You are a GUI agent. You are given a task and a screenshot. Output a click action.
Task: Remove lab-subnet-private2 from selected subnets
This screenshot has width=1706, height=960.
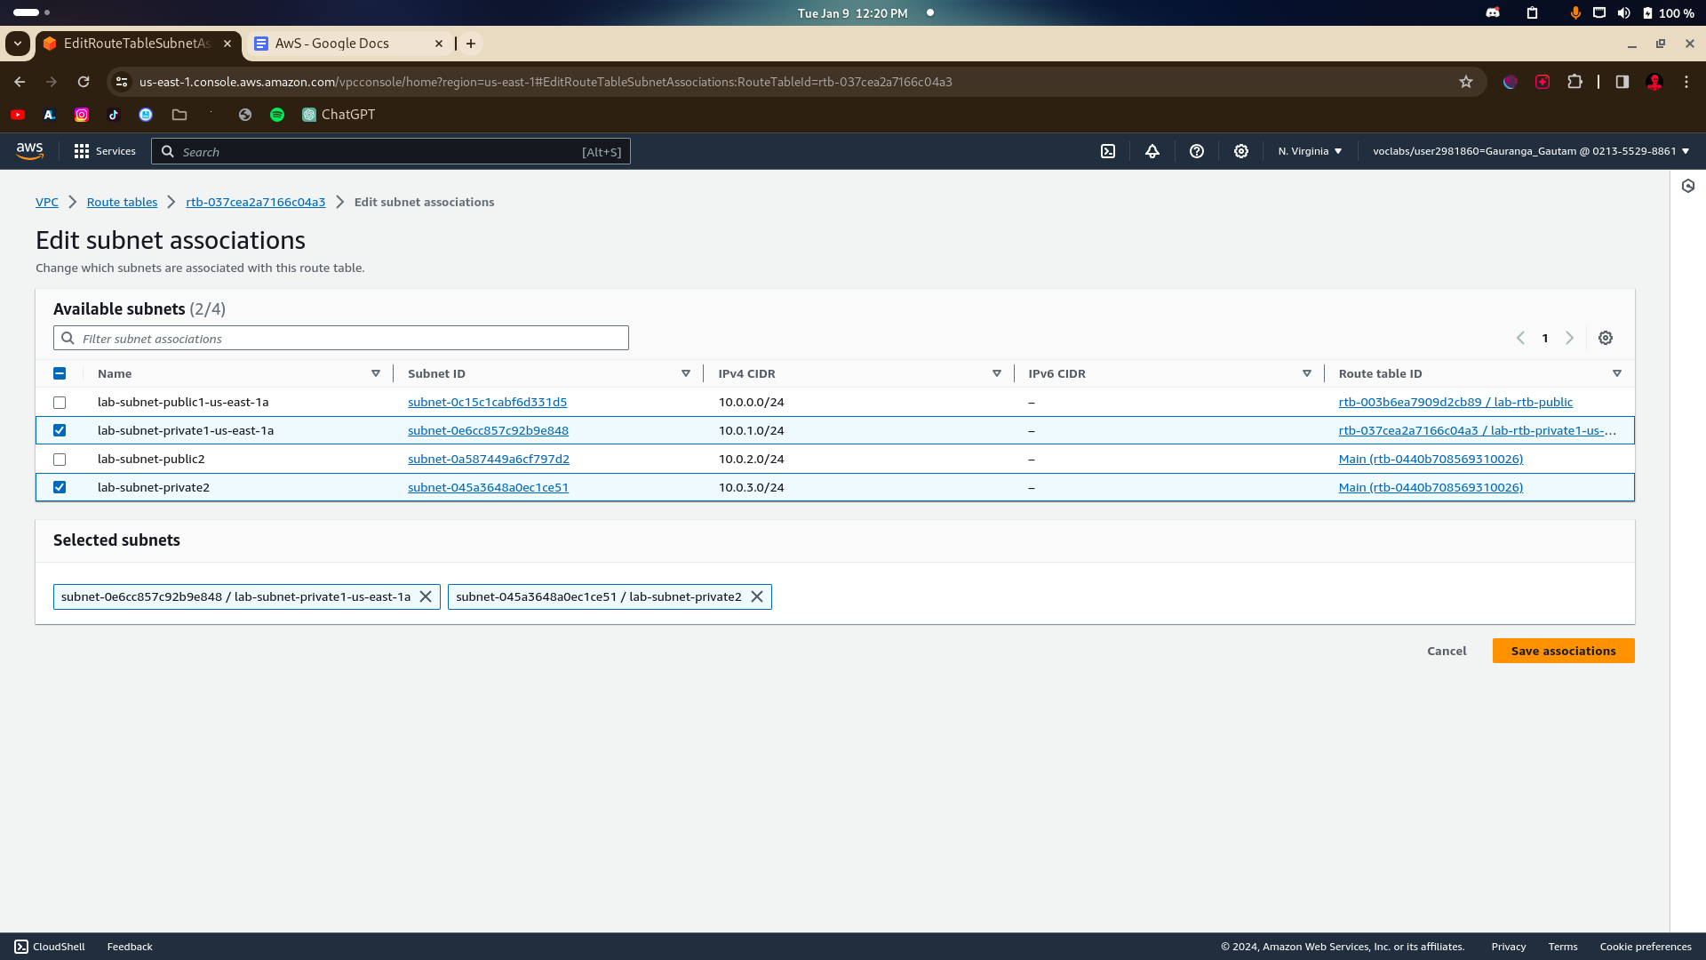[x=757, y=596]
